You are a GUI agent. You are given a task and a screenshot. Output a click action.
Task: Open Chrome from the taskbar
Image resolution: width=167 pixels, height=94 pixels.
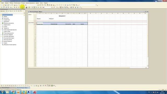13,92
